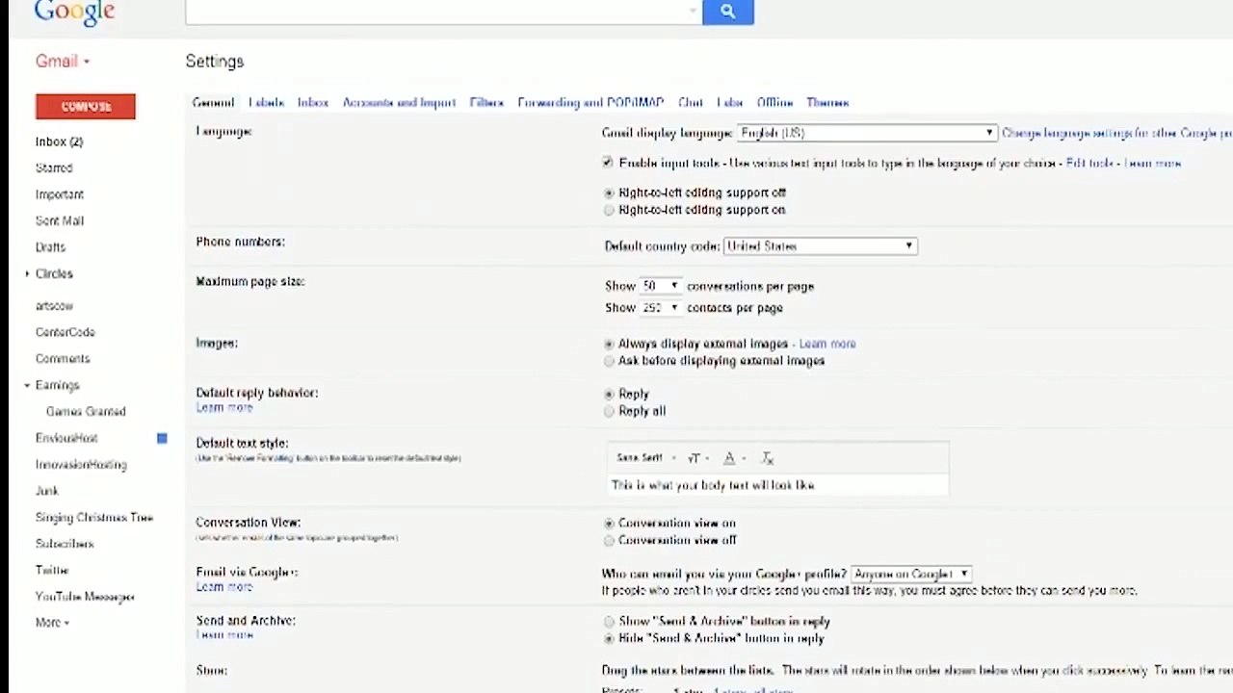Open the Subscribers label

tap(65, 544)
